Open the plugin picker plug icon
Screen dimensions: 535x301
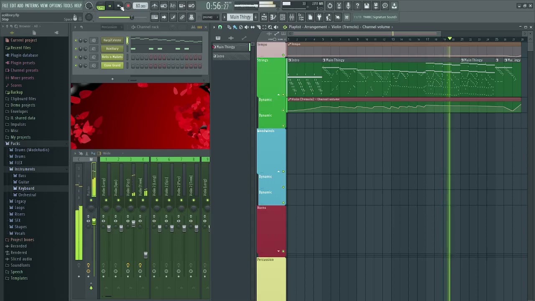[x=319, y=17]
